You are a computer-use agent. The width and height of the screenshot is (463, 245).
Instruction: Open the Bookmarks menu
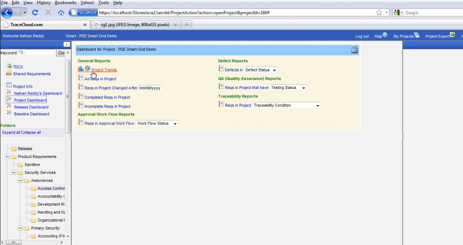(x=66, y=3)
